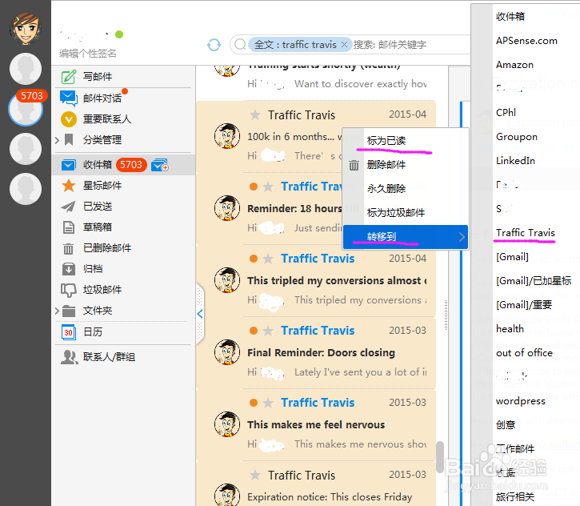Open the archive icon 归档
This screenshot has width=580, height=506.
[x=69, y=269]
